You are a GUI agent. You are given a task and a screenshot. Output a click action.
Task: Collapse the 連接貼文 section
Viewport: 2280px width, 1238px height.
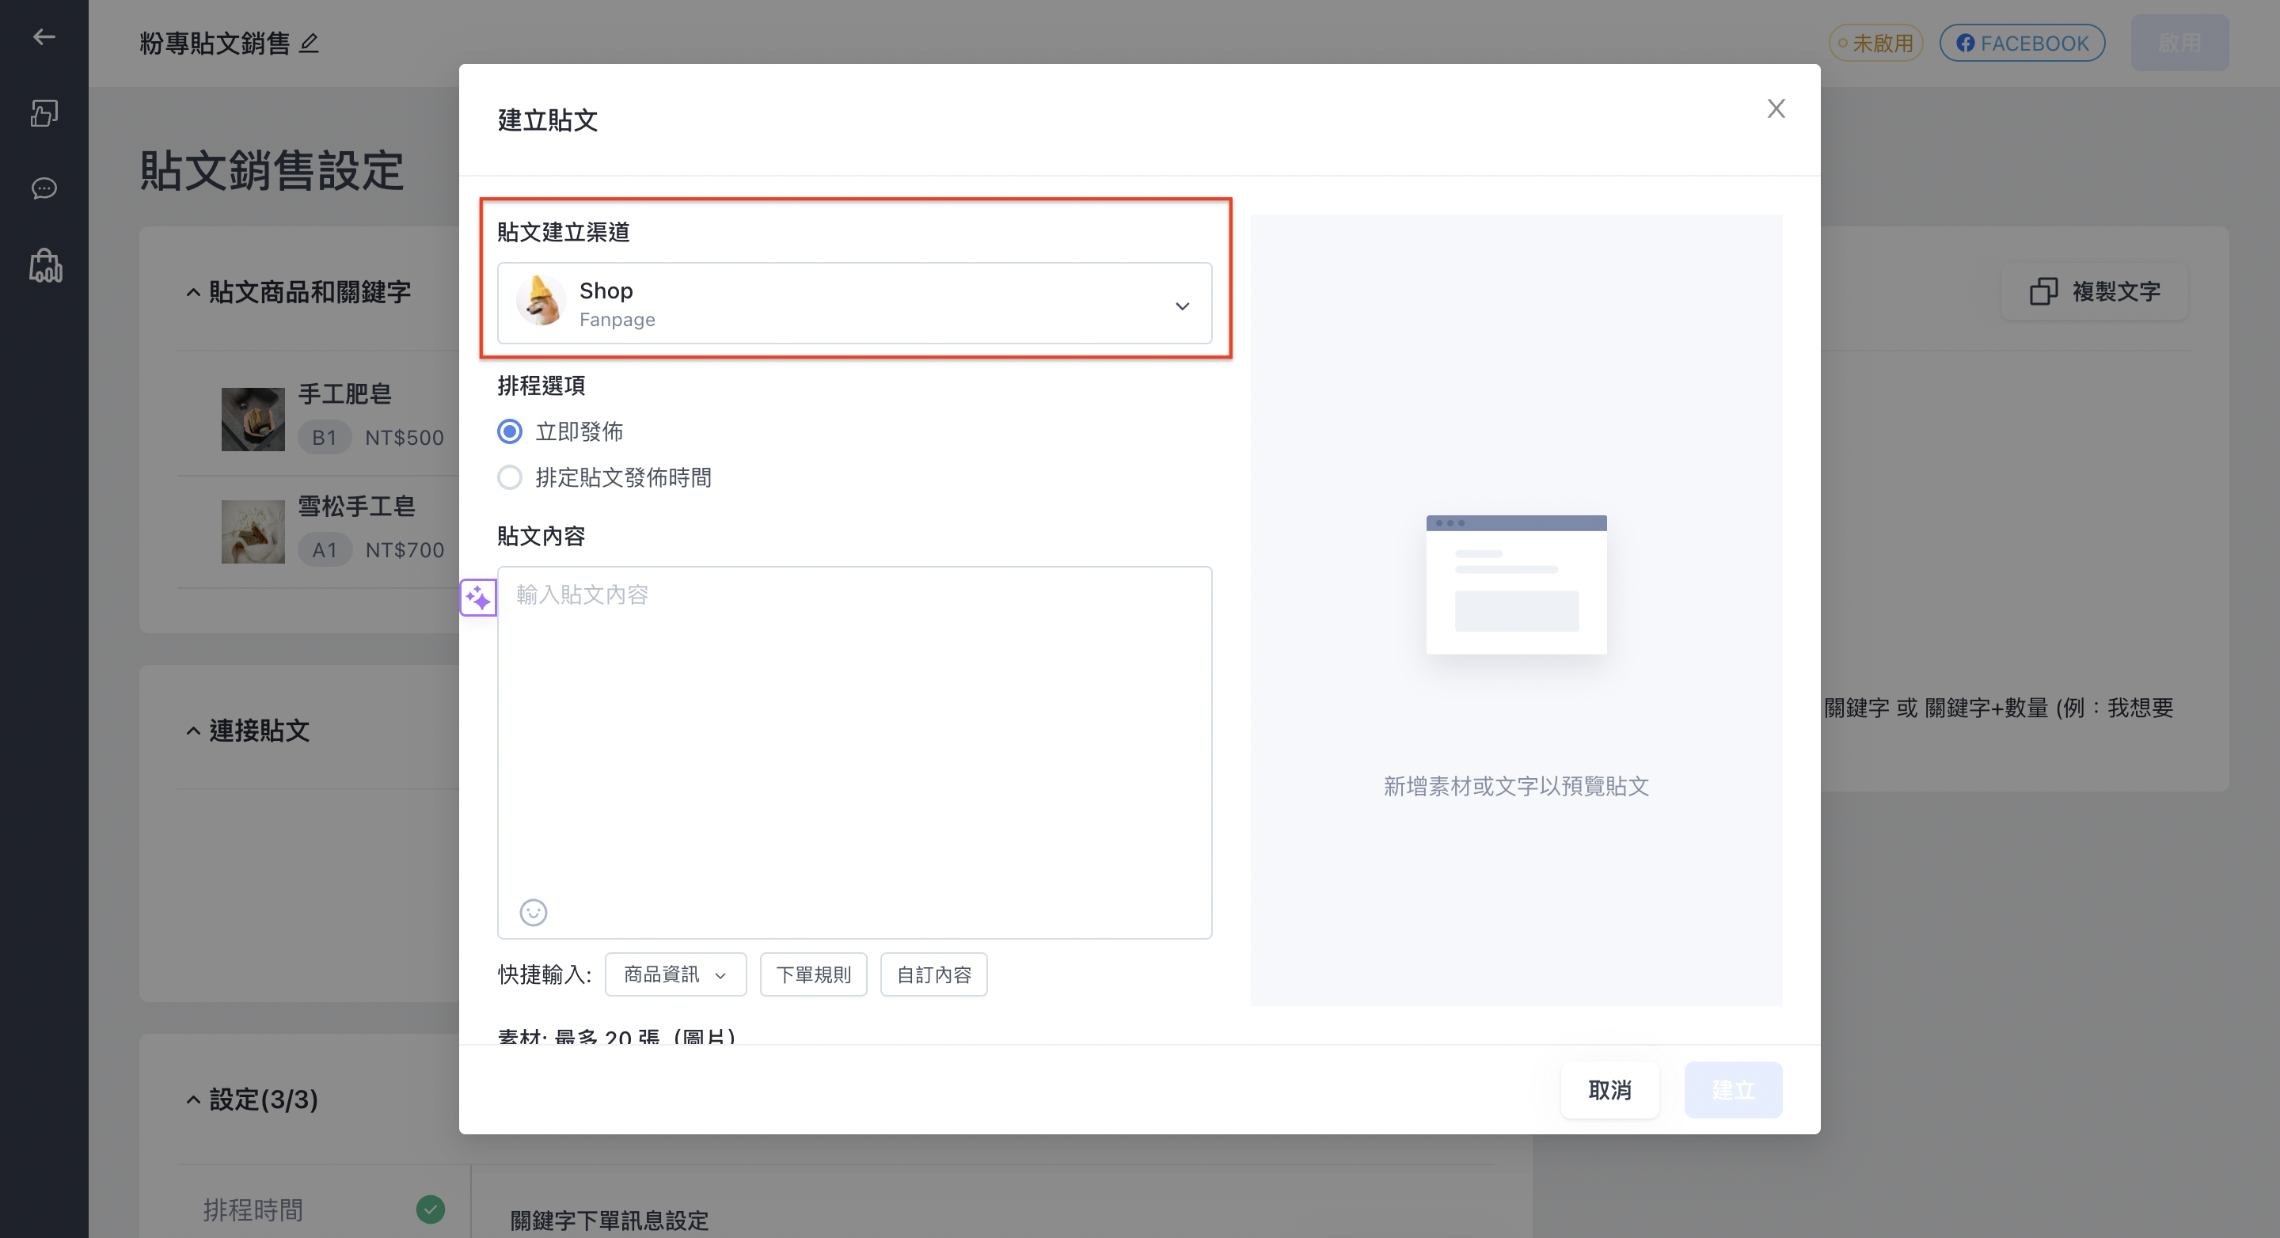coord(193,731)
